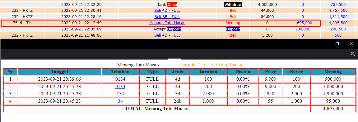Click the 134 tebakan link
Screen dimensions: 358x122
pos(120,94)
